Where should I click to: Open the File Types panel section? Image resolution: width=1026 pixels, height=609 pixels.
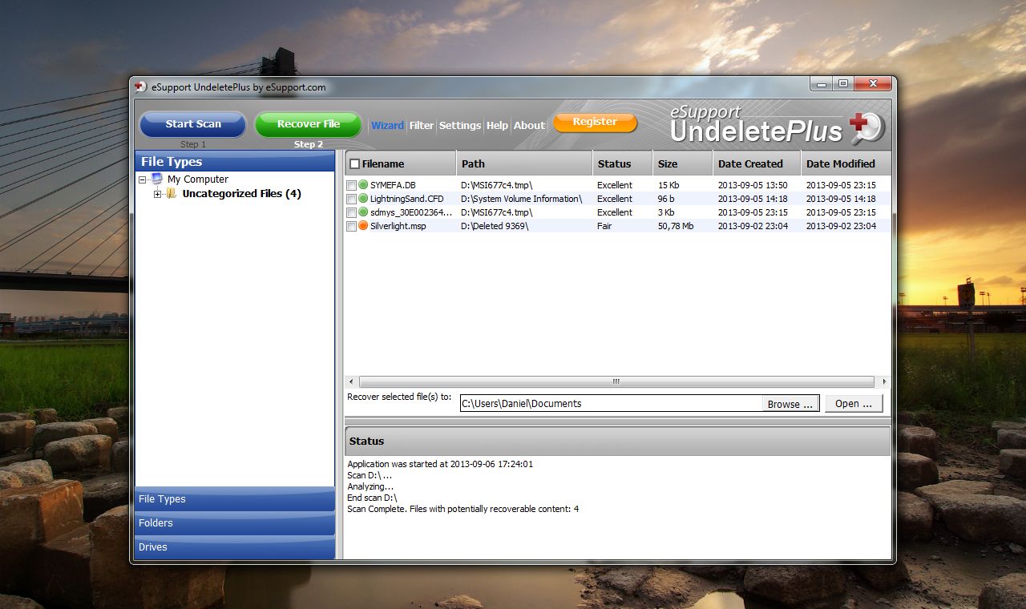point(235,499)
